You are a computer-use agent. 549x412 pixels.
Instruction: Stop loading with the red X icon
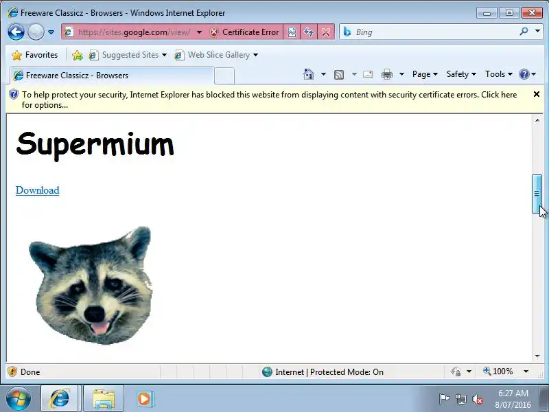click(326, 32)
